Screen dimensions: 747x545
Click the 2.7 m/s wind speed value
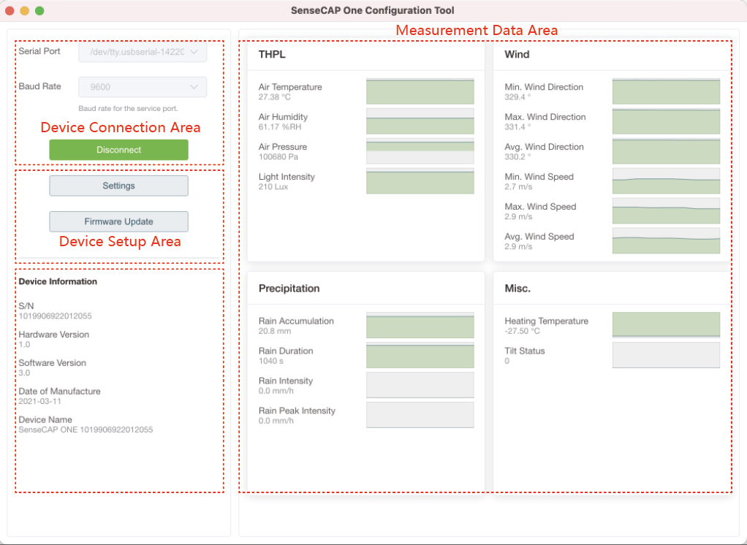pos(518,187)
